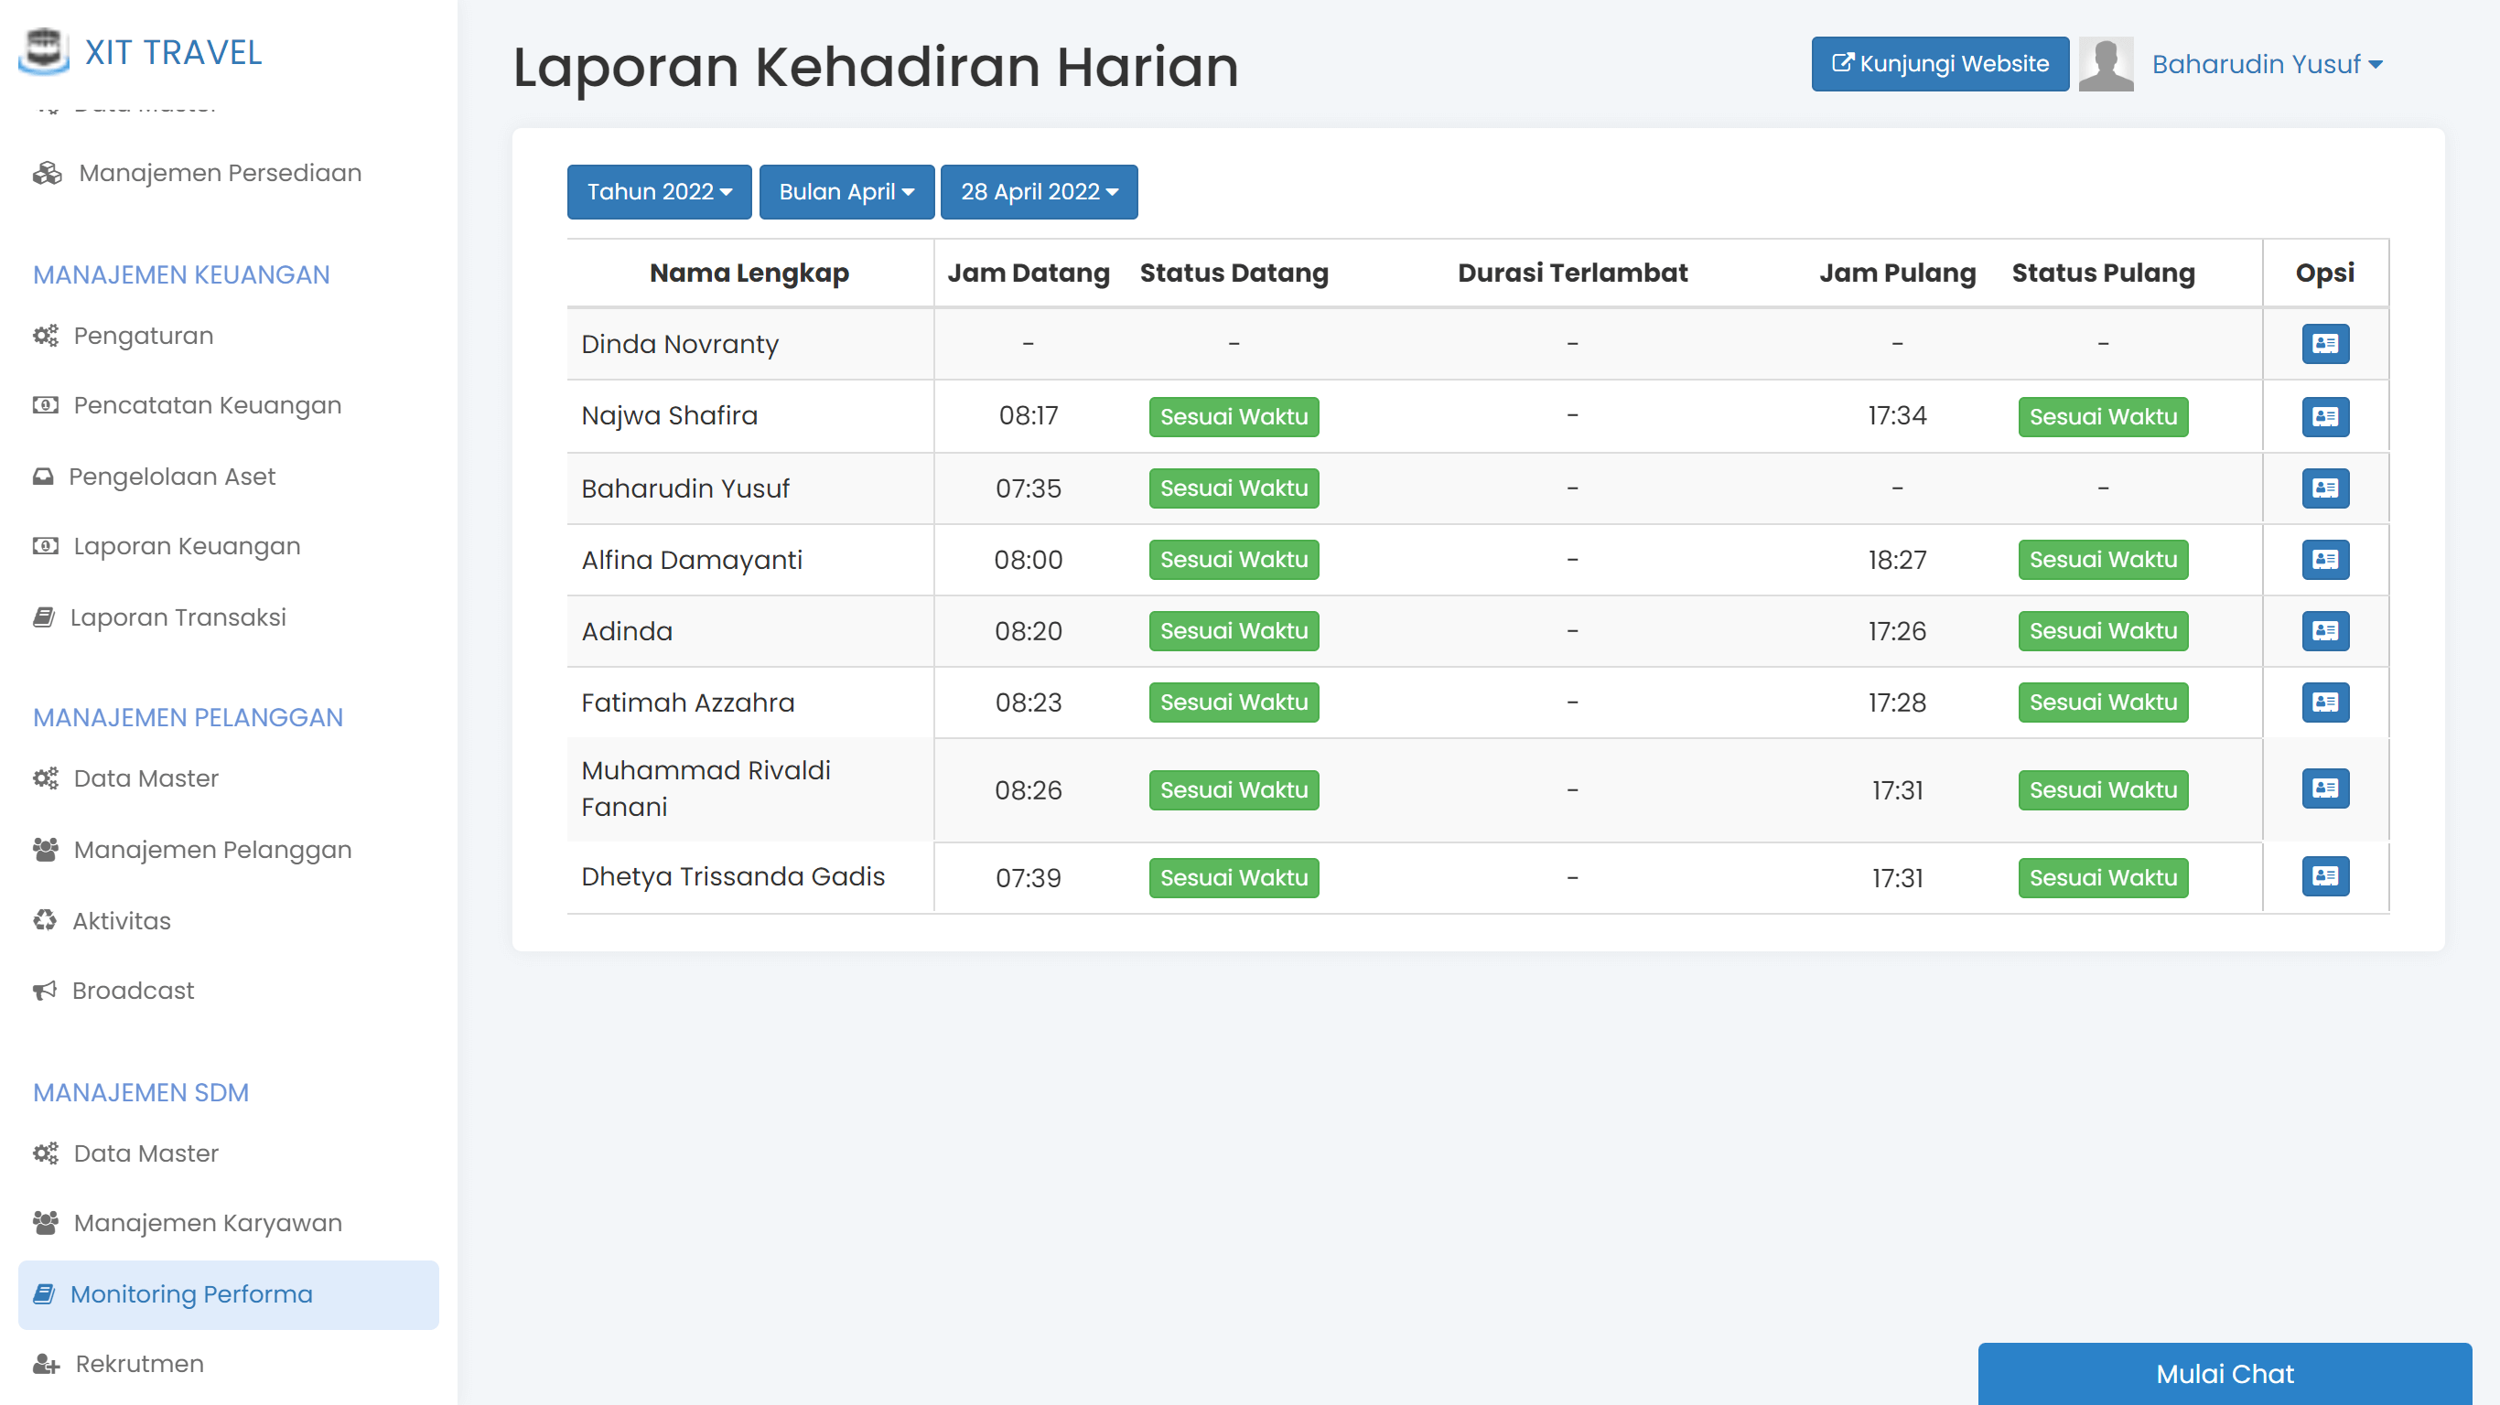Viewport: 2500px width, 1405px height.
Task: Open the Pengaturan settings icon in sidebar
Action: pos(45,335)
